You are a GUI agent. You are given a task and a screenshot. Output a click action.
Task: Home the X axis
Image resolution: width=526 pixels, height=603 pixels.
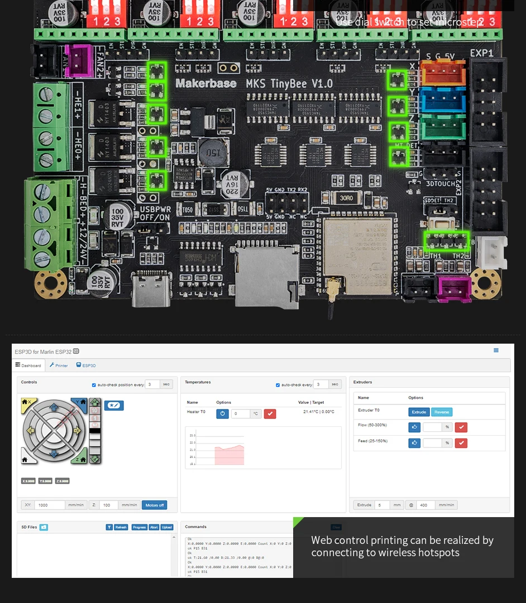[28, 404]
